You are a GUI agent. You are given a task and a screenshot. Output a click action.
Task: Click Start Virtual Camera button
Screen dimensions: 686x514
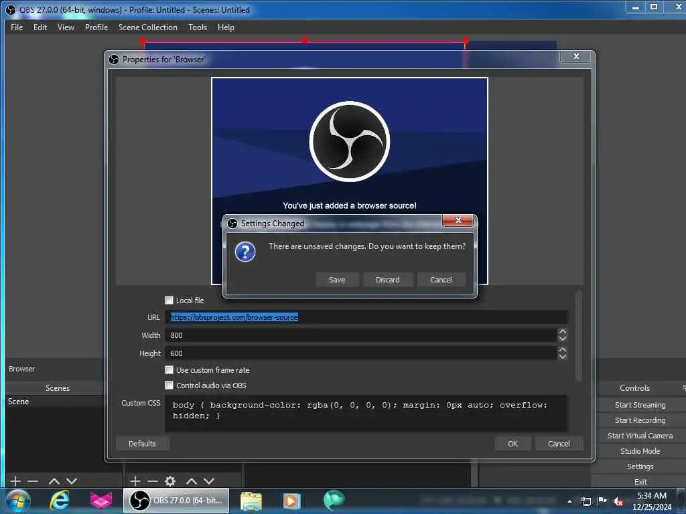(640, 435)
